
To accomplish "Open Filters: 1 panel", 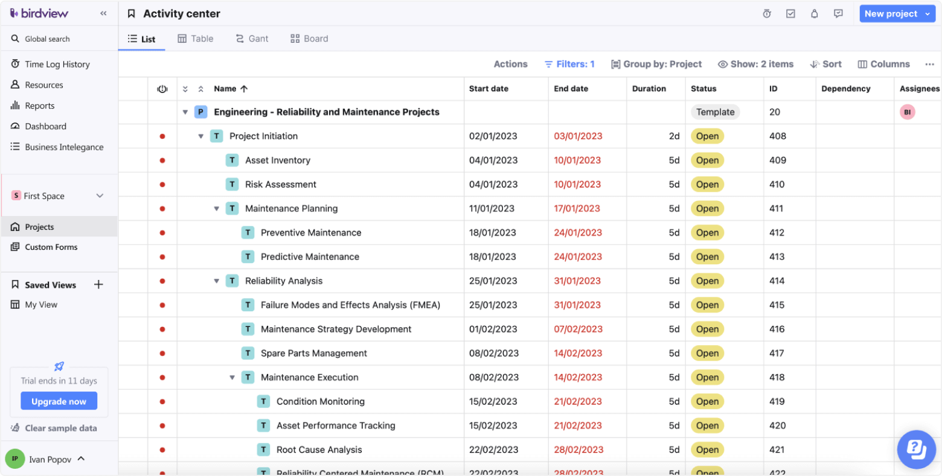I will coord(569,64).
